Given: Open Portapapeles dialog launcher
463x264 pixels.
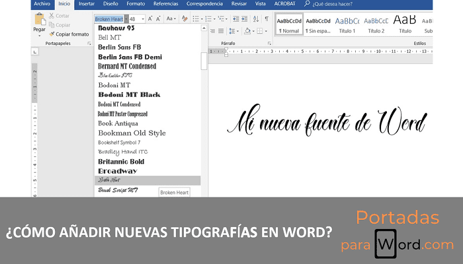Looking at the screenshot, I should (89, 44).
